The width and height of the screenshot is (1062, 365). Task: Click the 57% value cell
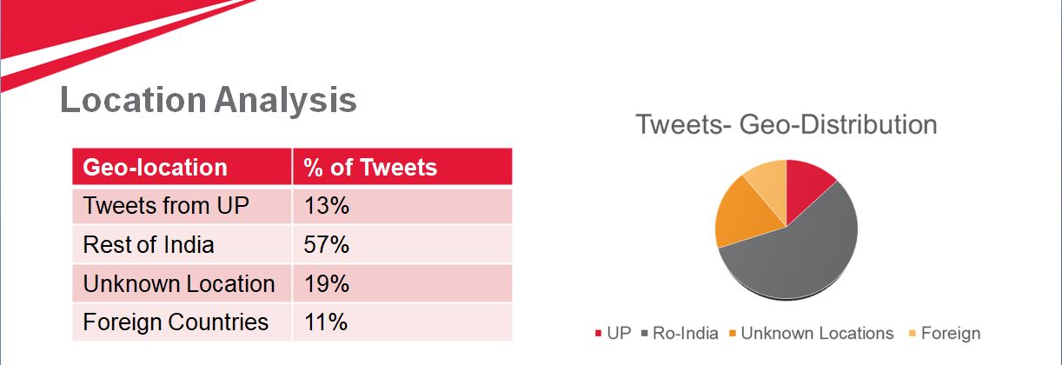pyautogui.click(x=402, y=245)
